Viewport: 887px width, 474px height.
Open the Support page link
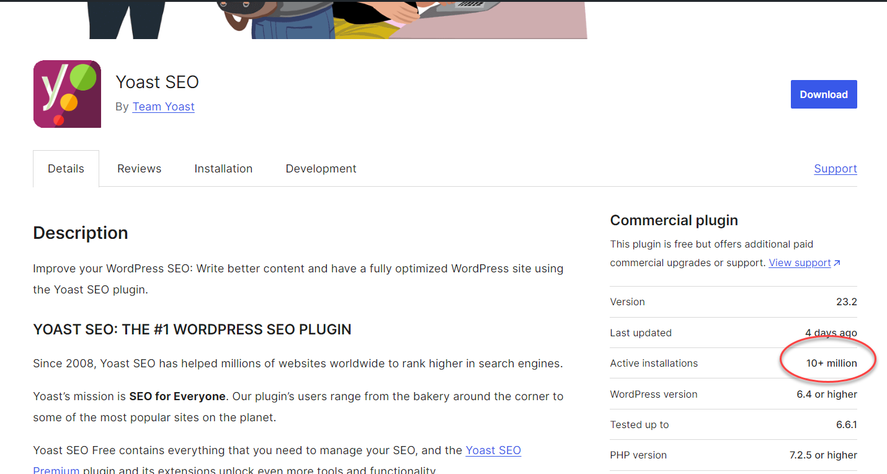(x=836, y=168)
